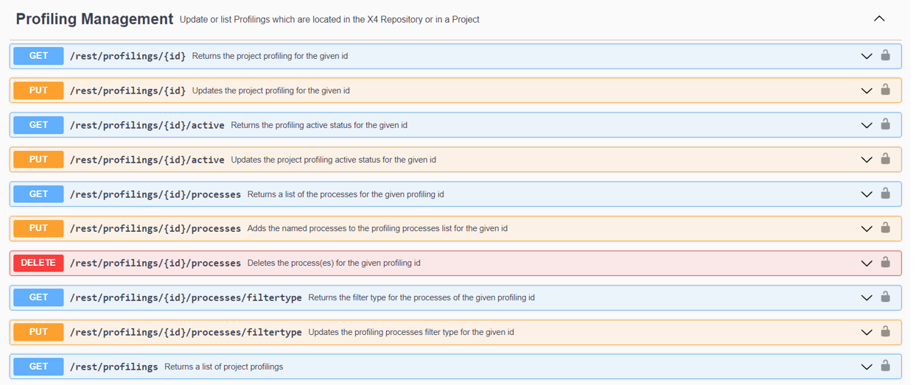Expand PUT processes row using its chevron
Image resolution: width=916 pixels, height=385 pixels.
click(x=867, y=229)
